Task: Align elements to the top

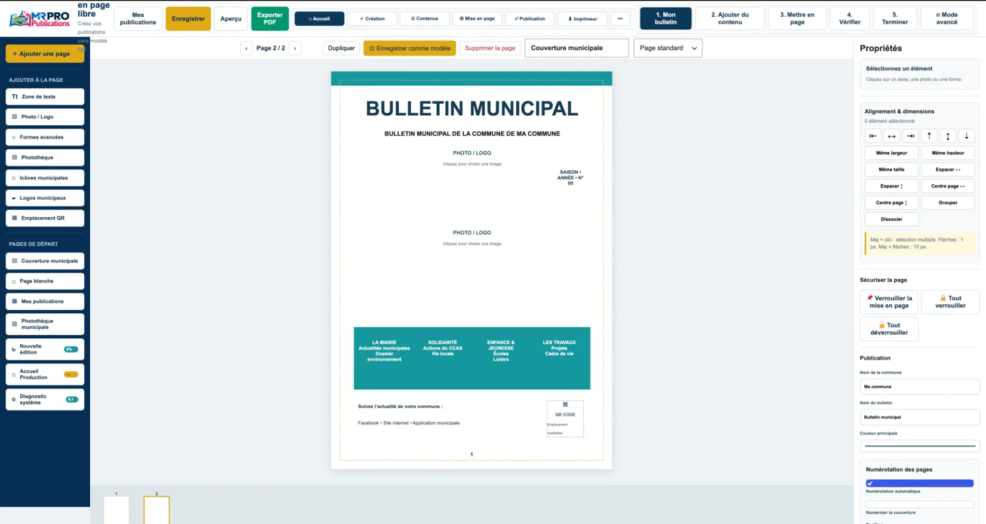Action: (x=929, y=136)
